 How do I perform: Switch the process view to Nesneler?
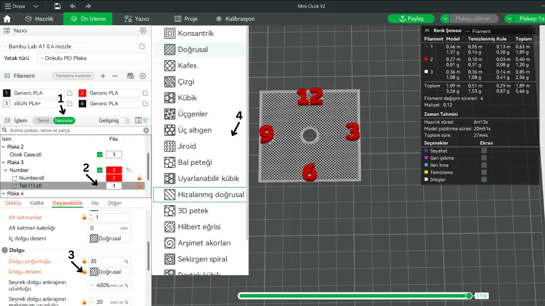point(64,121)
